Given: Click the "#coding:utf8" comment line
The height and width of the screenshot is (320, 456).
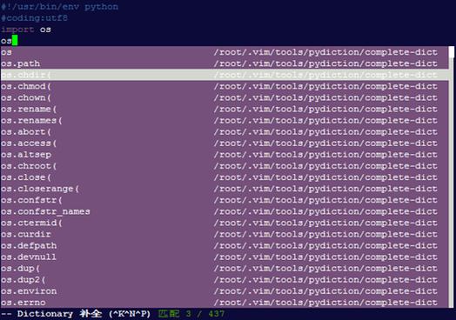Looking at the screenshot, I should tap(34, 18).
